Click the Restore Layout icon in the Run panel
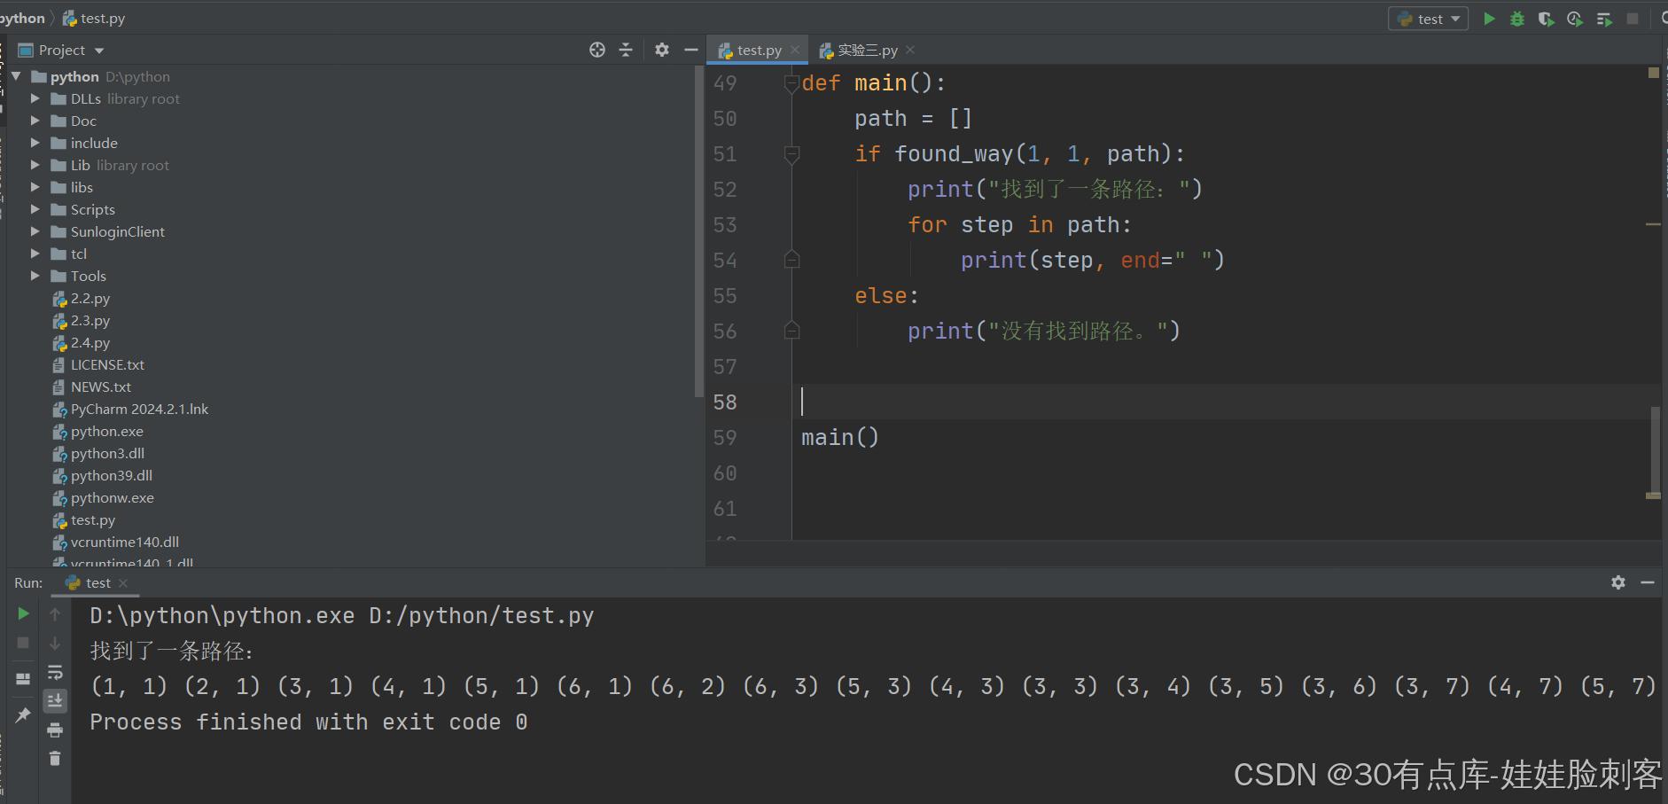This screenshot has height=804, width=1668. pos(23,679)
